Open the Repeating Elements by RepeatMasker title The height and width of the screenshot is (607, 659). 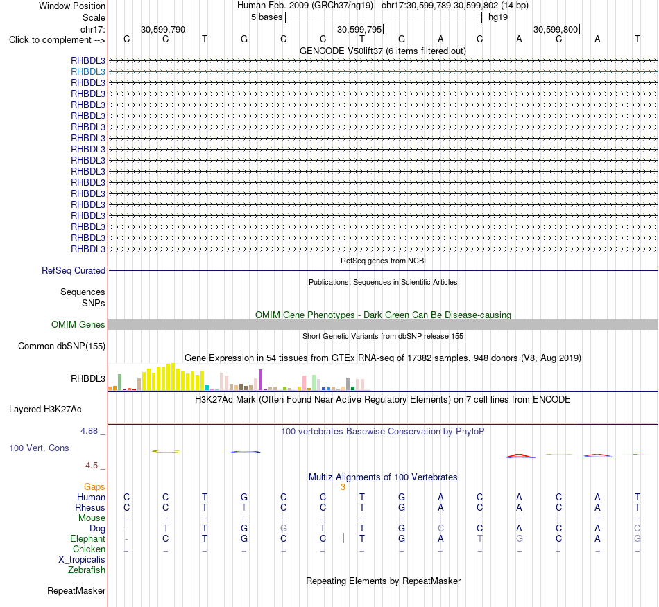click(383, 581)
